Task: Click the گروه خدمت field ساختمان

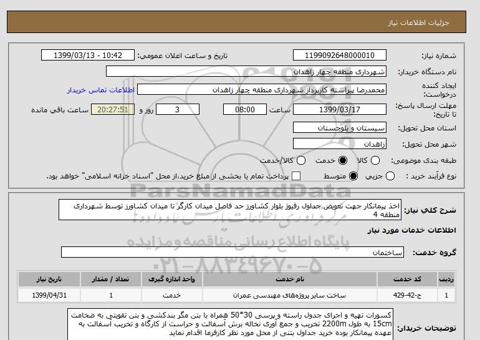Action: click(x=233, y=253)
